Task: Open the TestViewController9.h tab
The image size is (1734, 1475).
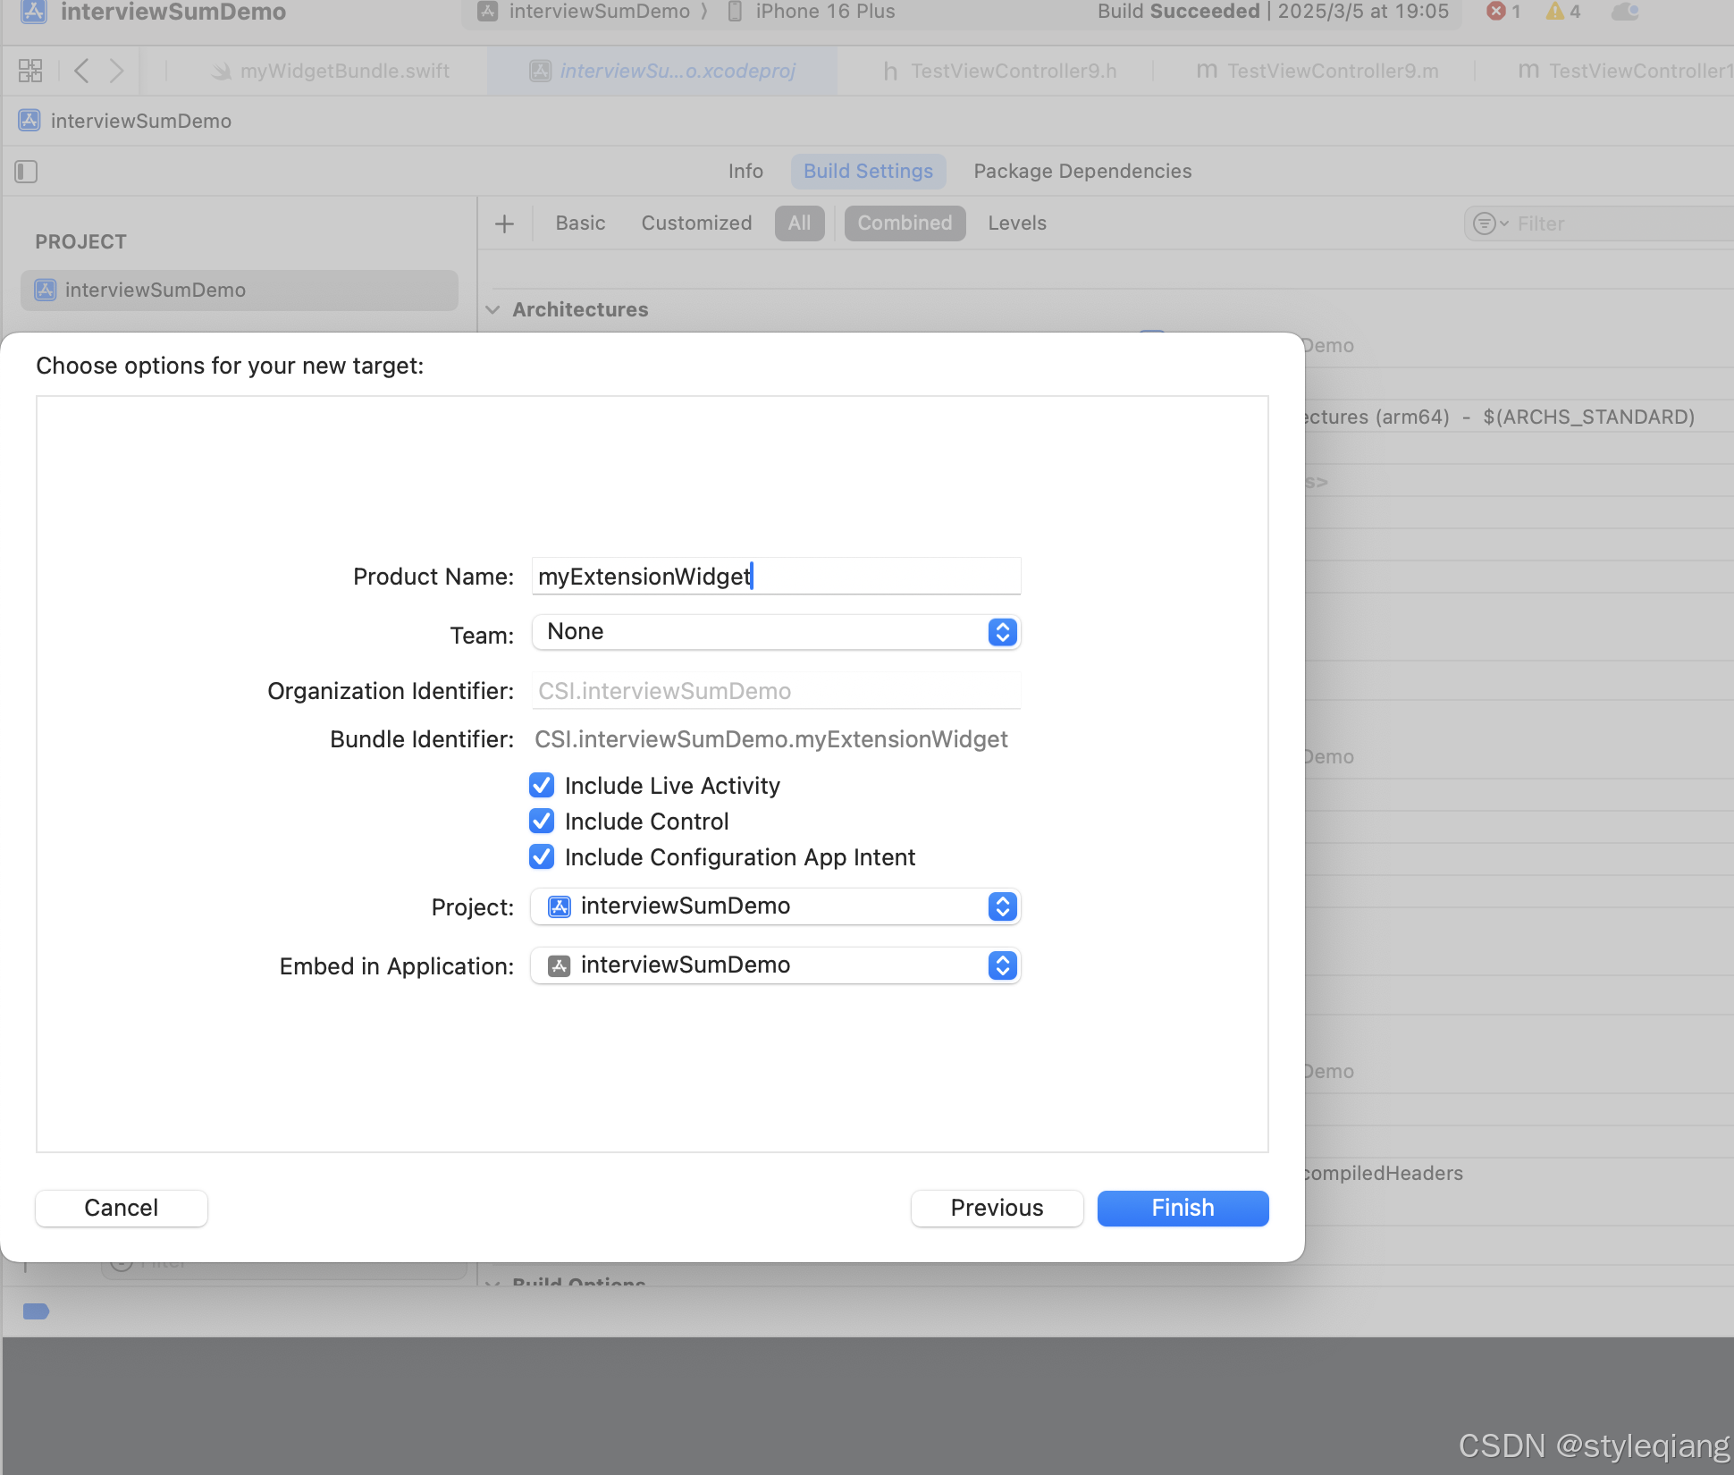Action: pos(999,71)
